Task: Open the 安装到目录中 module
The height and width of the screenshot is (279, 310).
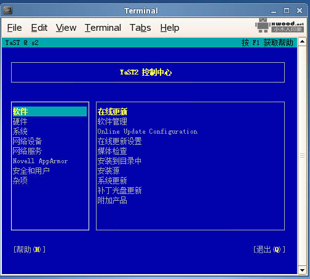Action: click(x=119, y=161)
